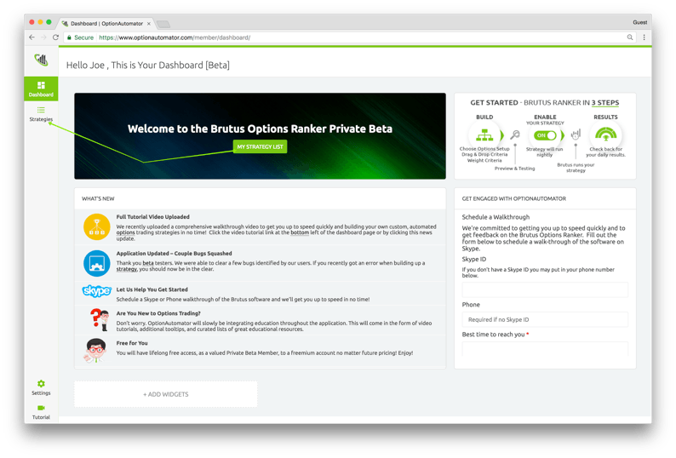This screenshot has height=458, width=676.
Task: Click the OptionAutomator logo icon
Action: (x=41, y=60)
